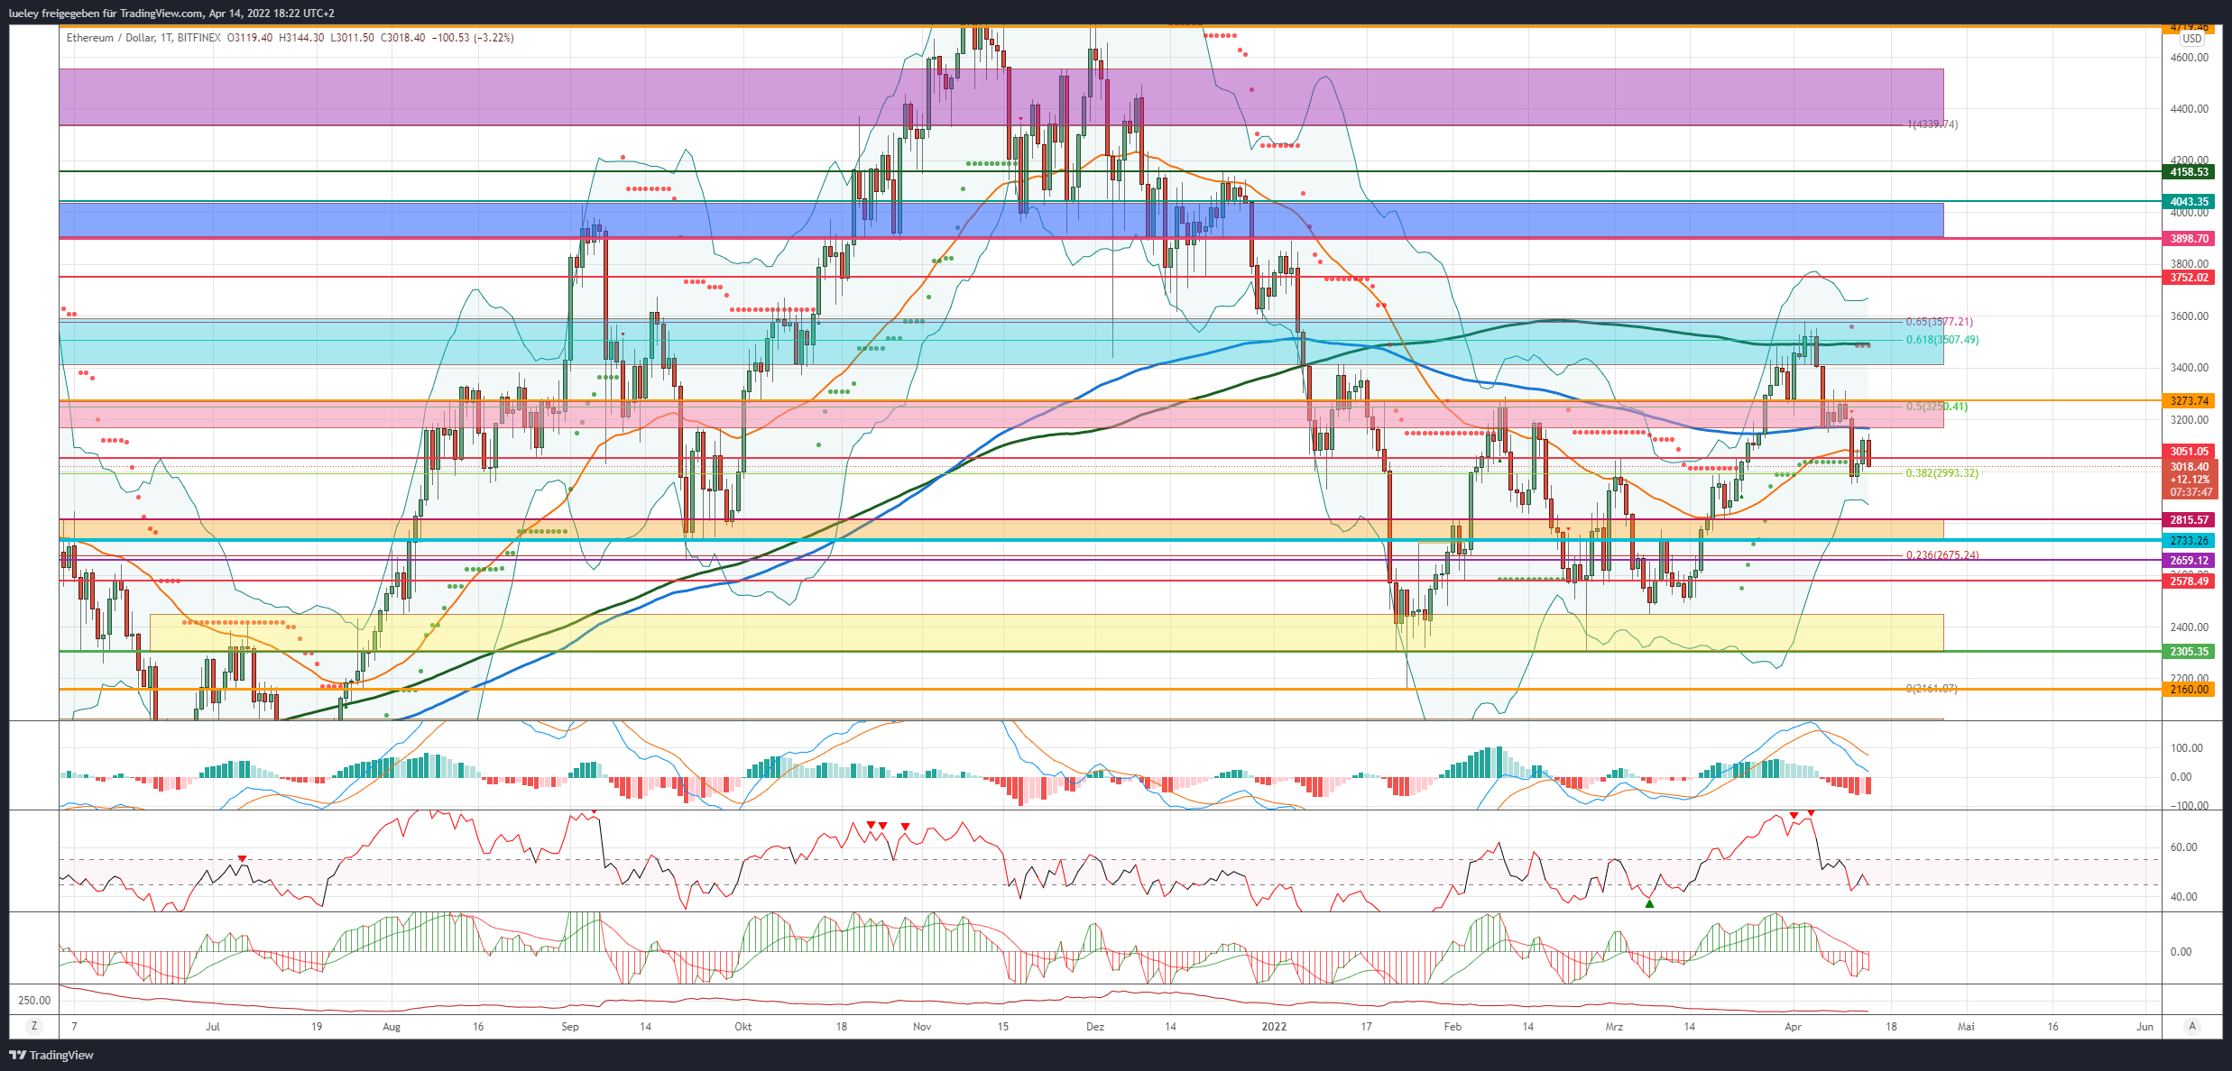Click the red triangle RSI marker near July
Viewport: 2232px width, 1071px height.
pyautogui.click(x=242, y=858)
